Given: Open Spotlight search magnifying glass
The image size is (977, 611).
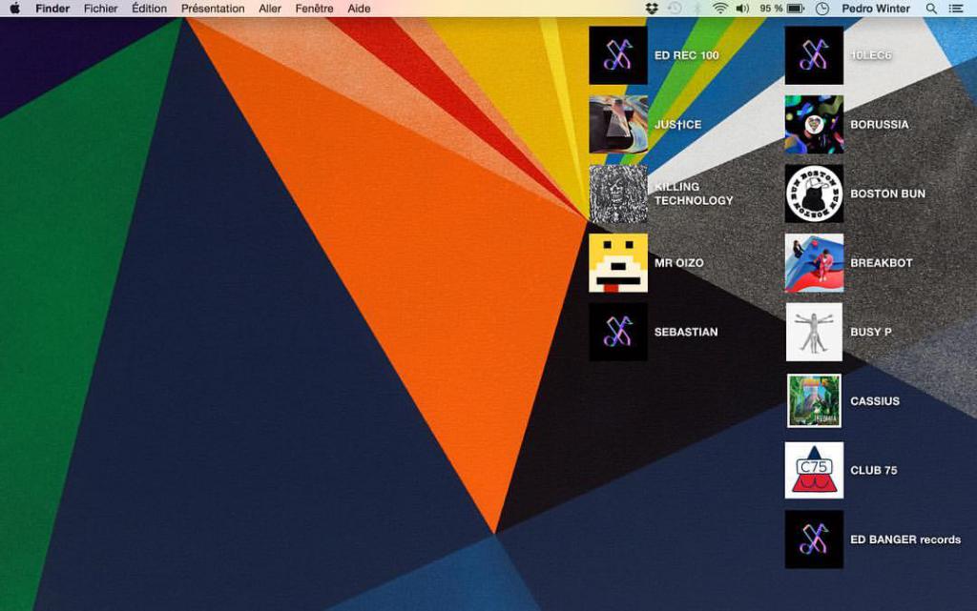Looking at the screenshot, I should click(x=931, y=9).
